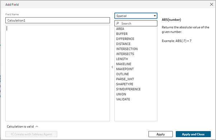Edit the Field Name Calculation1 box
The width and height of the screenshot is (216, 140).
tap(57, 20)
